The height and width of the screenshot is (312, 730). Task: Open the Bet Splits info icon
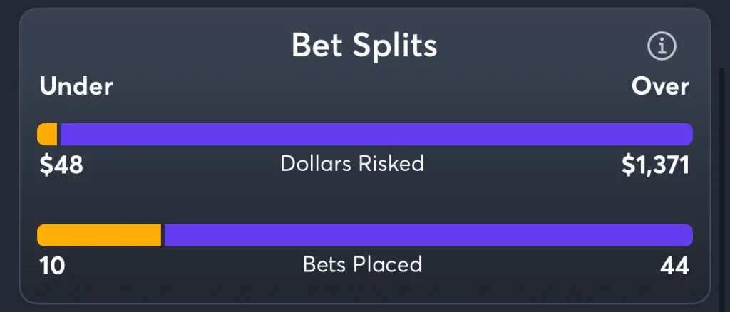662,46
